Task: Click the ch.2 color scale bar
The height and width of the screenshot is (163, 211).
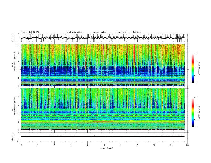Action: 193,112
